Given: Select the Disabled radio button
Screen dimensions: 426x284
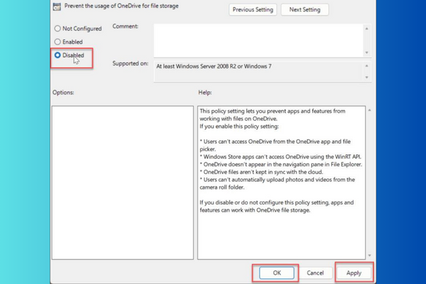Looking at the screenshot, I should coord(58,55).
